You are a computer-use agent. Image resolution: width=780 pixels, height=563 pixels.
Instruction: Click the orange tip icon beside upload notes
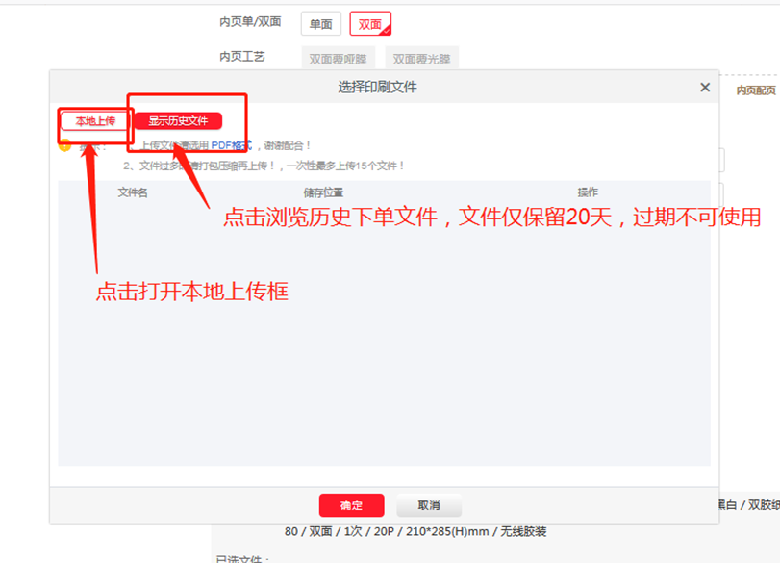coord(64,145)
